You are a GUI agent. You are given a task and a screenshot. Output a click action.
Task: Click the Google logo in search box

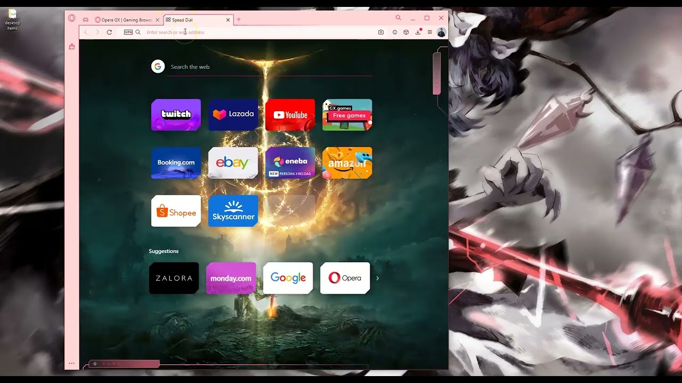click(x=158, y=66)
